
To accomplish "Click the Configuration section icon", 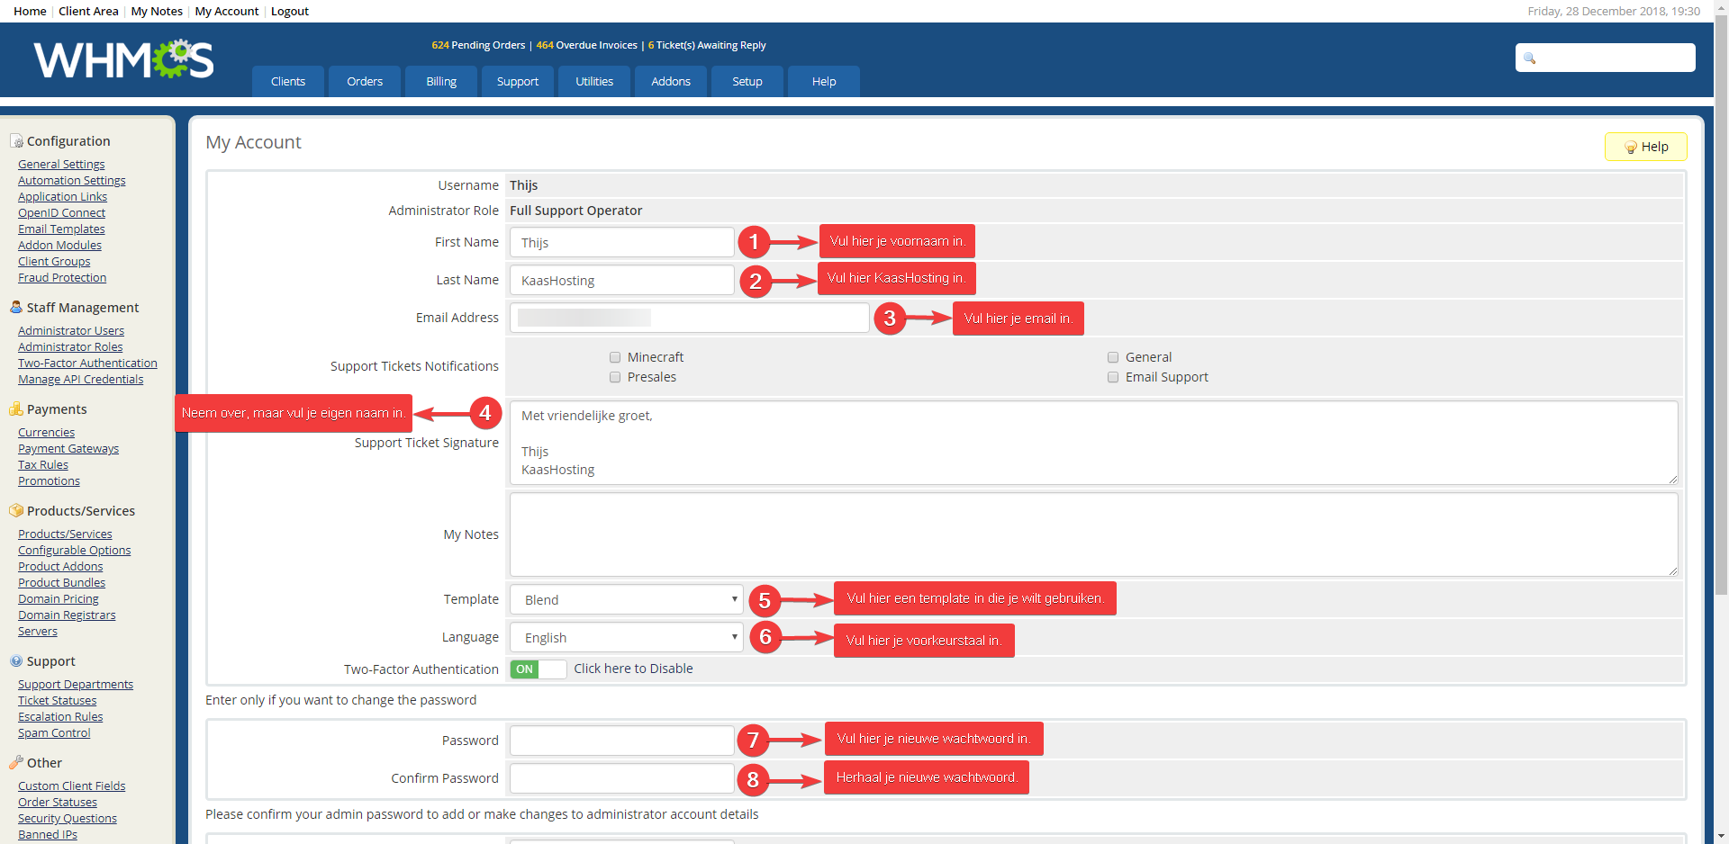I will point(16,141).
